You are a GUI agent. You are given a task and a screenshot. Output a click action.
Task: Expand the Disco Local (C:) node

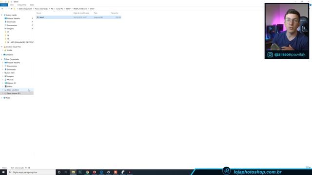coord(3,90)
